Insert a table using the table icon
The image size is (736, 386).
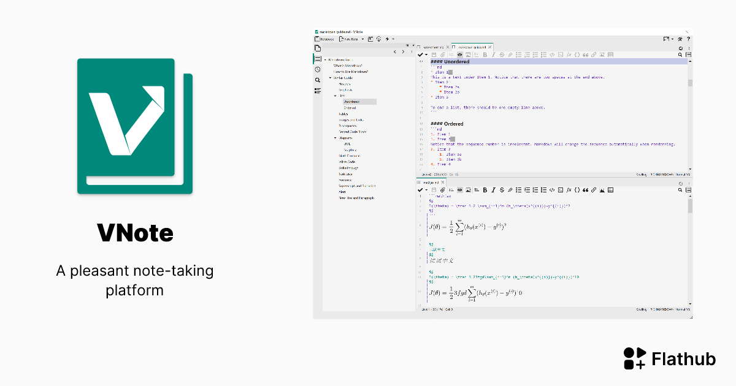coord(611,54)
